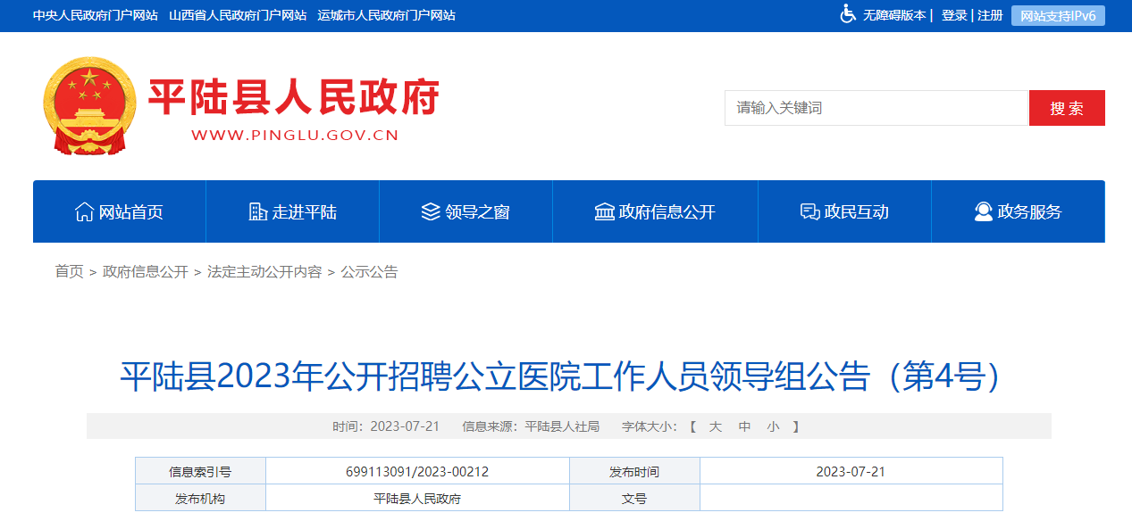Go to 公示公告 in breadcrumb

[x=369, y=272]
